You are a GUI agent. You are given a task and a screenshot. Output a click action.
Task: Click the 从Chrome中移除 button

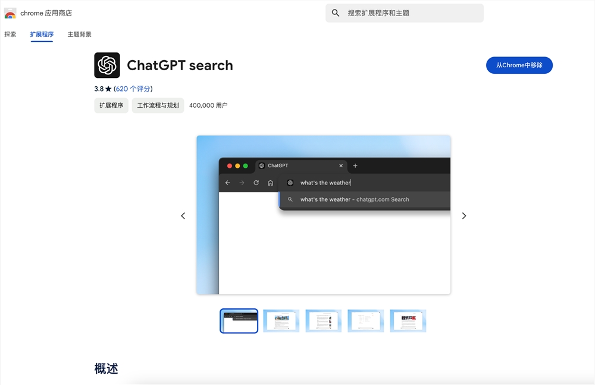pos(519,65)
